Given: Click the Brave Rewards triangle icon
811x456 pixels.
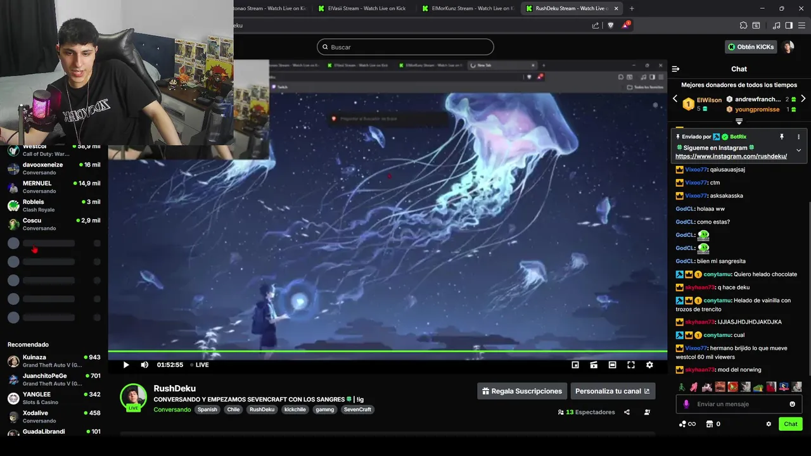Looking at the screenshot, I should [626, 25].
